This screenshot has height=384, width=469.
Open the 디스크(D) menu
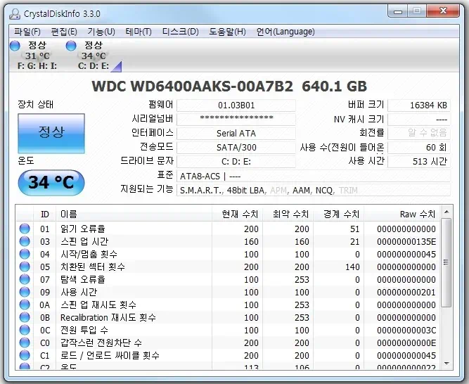[x=180, y=32]
